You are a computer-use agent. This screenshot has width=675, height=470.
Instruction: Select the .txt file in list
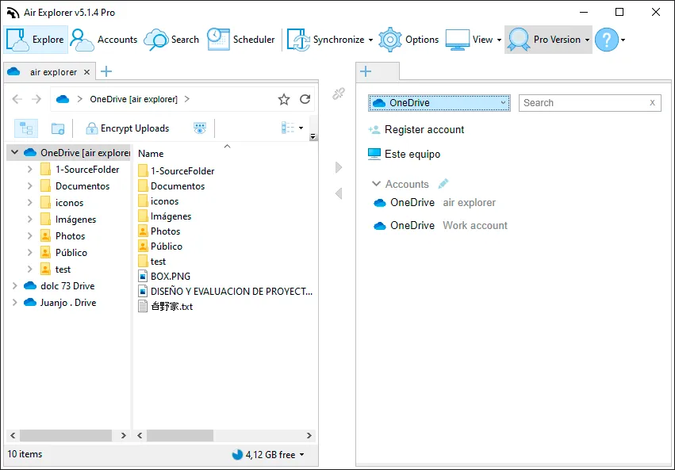click(165, 306)
